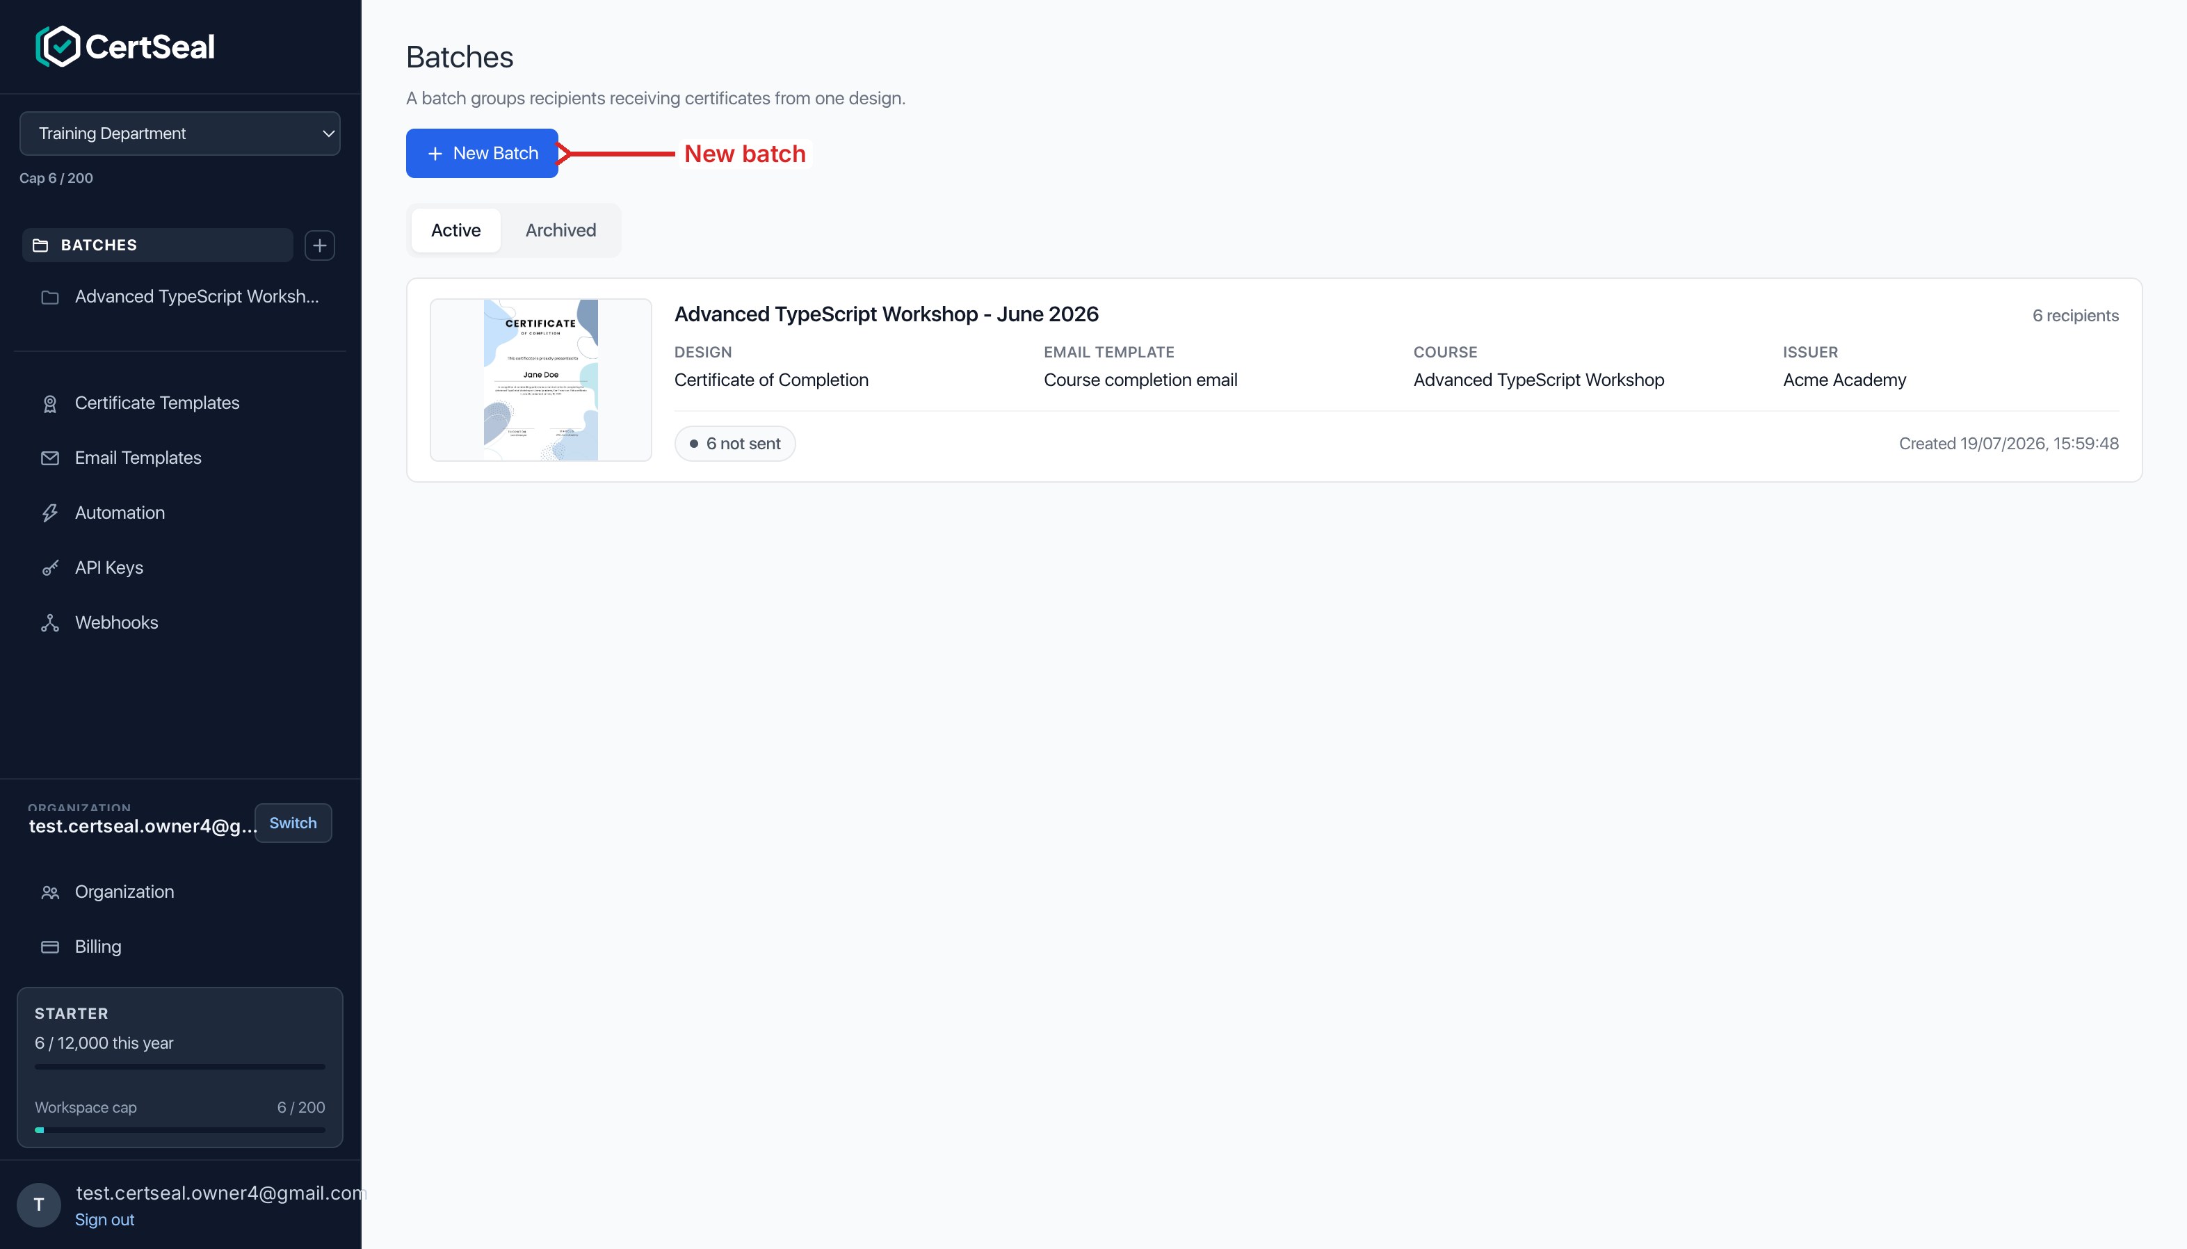Click the Advanced TypeScript Workshop course value
This screenshot has width=2187, height=1249.
(x=1539, y=380)
